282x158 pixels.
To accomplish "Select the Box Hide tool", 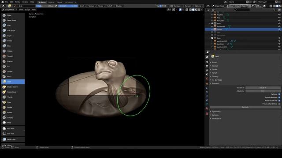I will coord(13,133).
